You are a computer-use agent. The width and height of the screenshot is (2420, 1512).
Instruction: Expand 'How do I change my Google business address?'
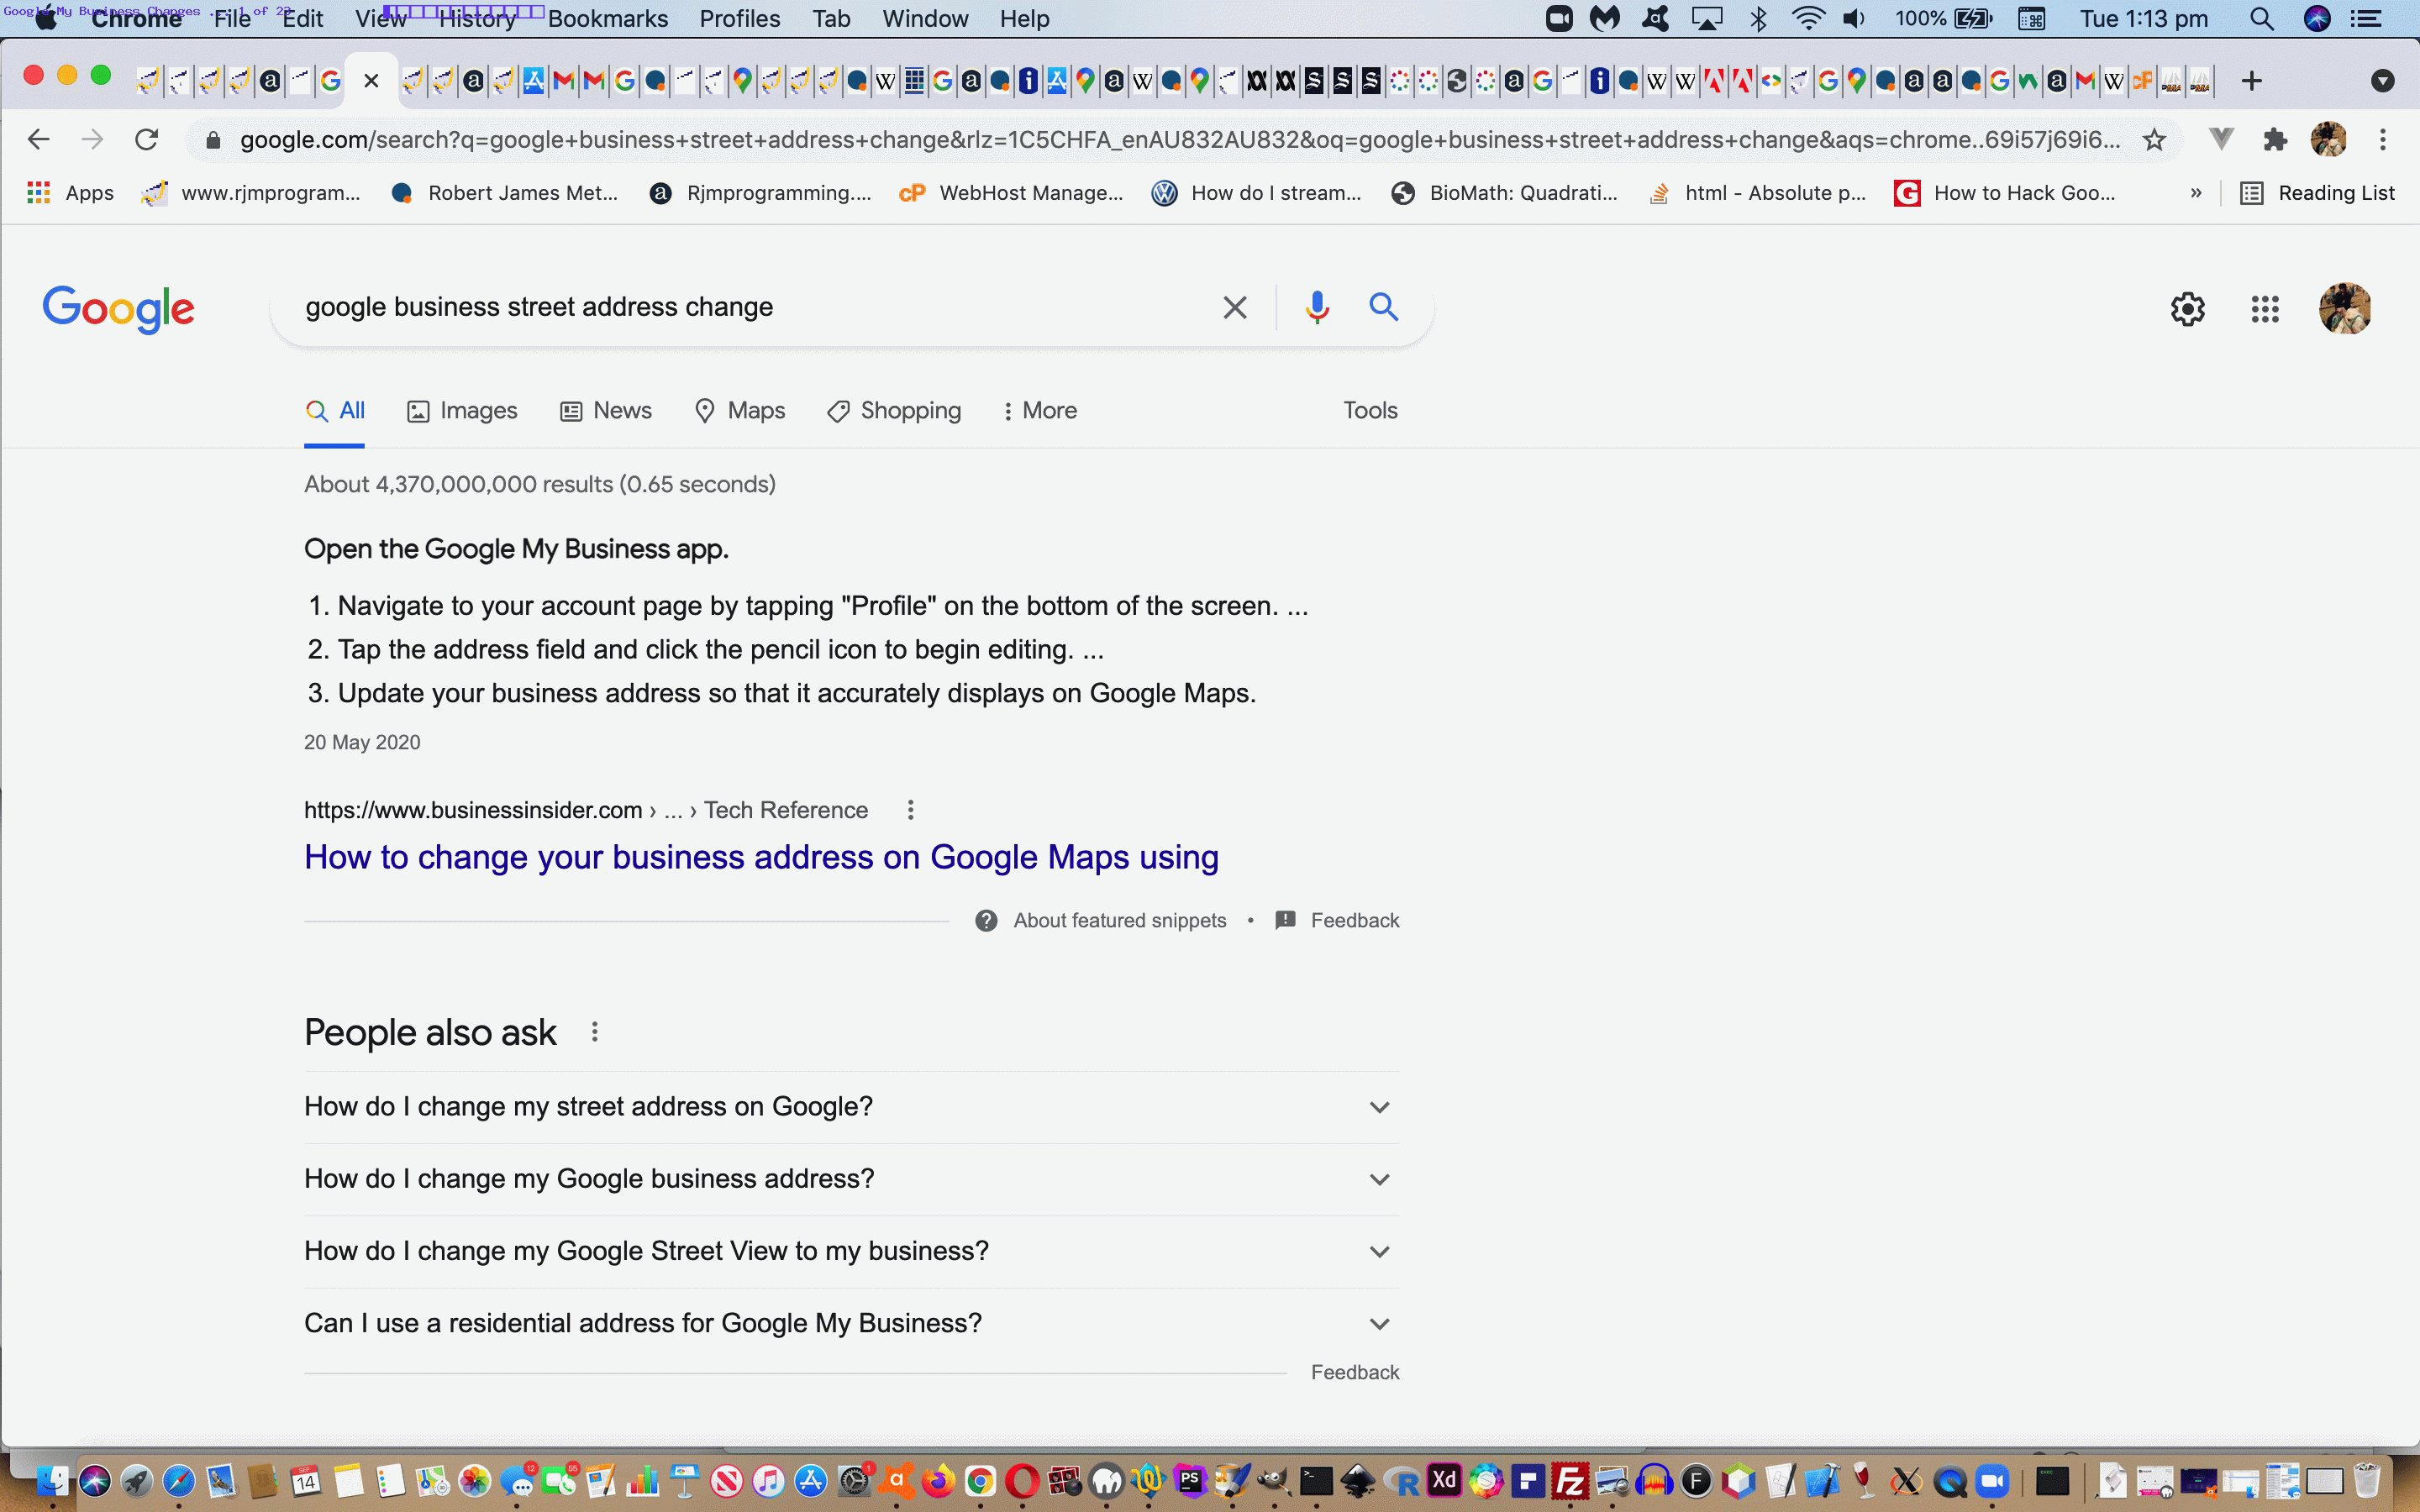pyautogui.click(x=851, y=1179)
